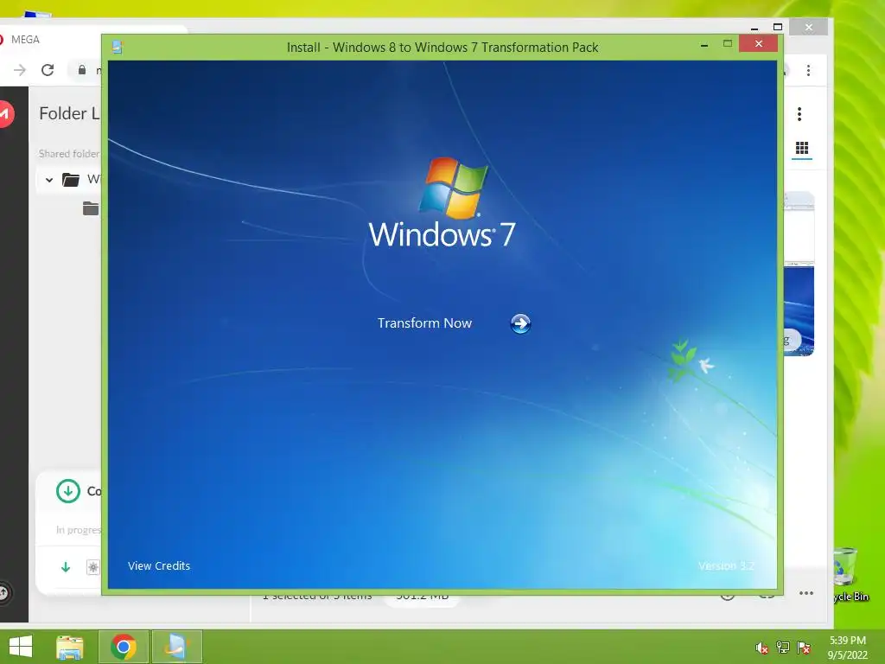885x664 pixels.
Task: Select the open folder icon in MEGA tree
Action: (71, 180)
